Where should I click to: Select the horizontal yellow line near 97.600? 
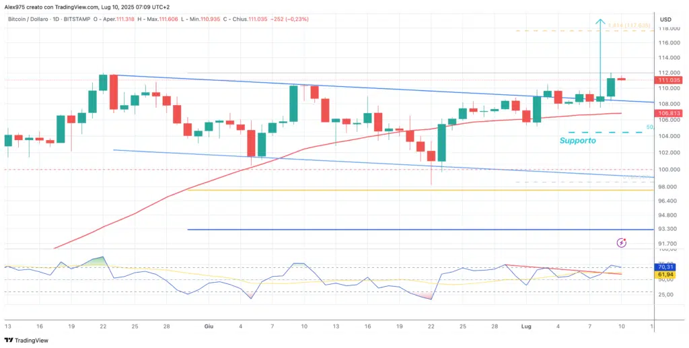(404, 190)
